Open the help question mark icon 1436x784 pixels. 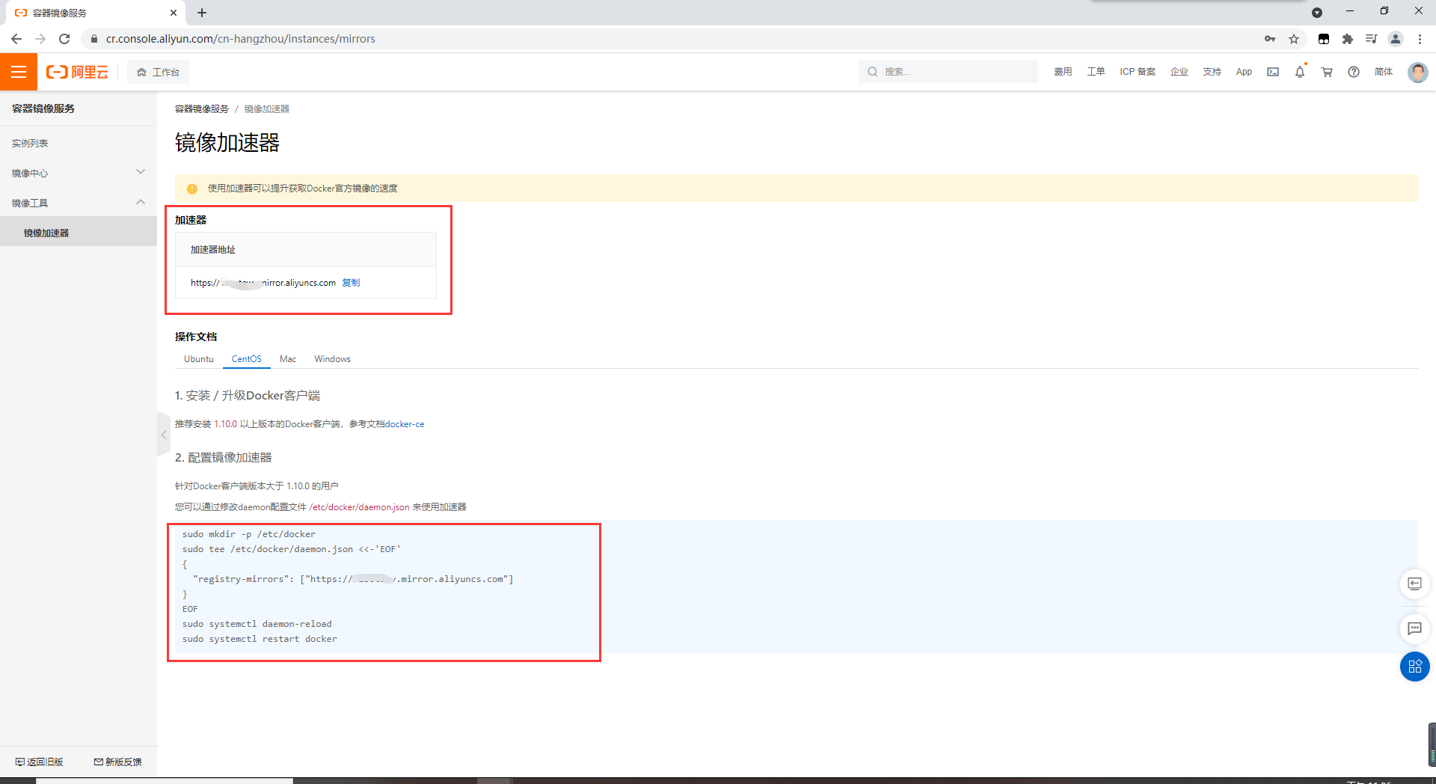[1354, 72]
